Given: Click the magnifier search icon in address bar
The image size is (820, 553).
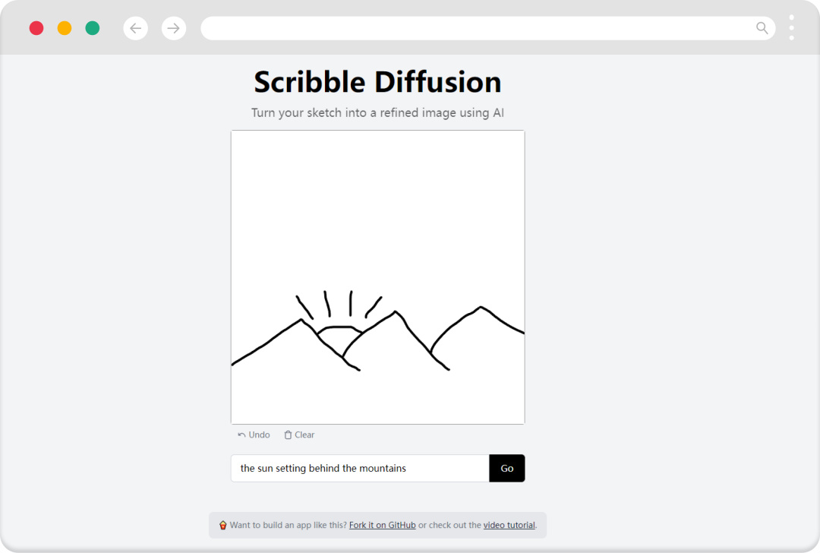Looking at the screenshot, I should [762, 28].
